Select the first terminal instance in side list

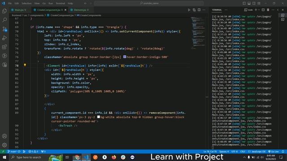coord(283,15)
